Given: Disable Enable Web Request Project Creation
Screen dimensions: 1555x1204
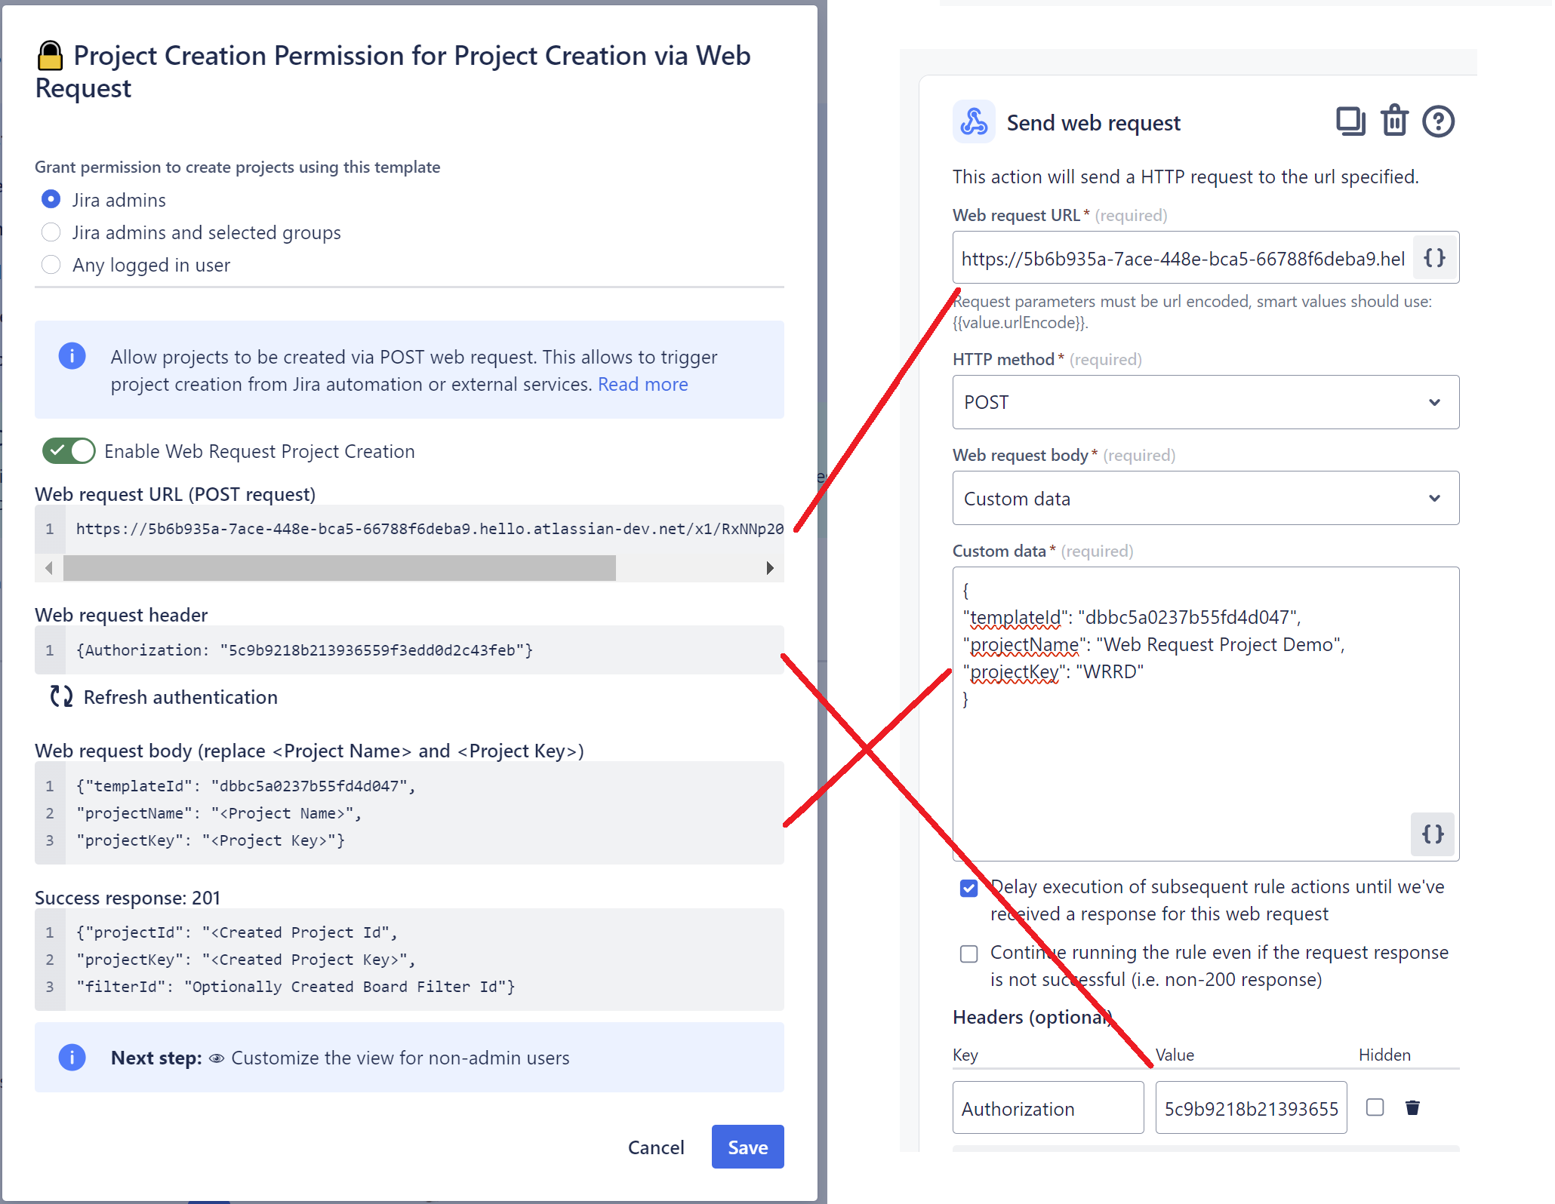Looking at the screenshot, I should (68, 450).
